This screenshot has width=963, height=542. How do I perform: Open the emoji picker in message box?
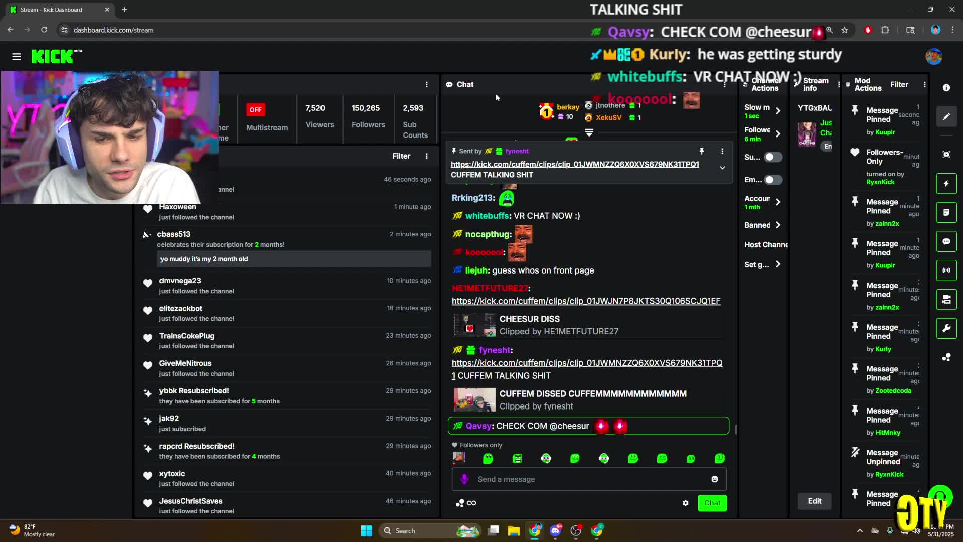(714, 479)
